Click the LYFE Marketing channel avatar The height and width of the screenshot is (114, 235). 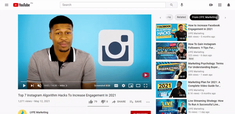tap(22, 112)
